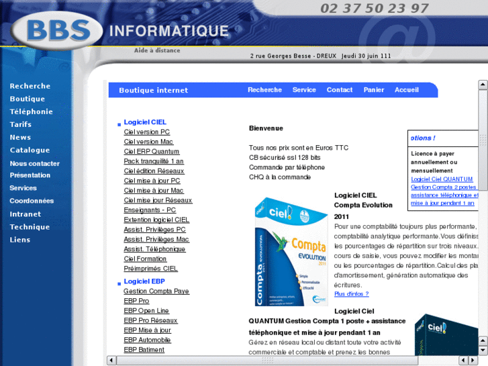Click left arrow at right scrollbar end
The width and height of the screenshot is (488, 366).
[x=463, y=361]
